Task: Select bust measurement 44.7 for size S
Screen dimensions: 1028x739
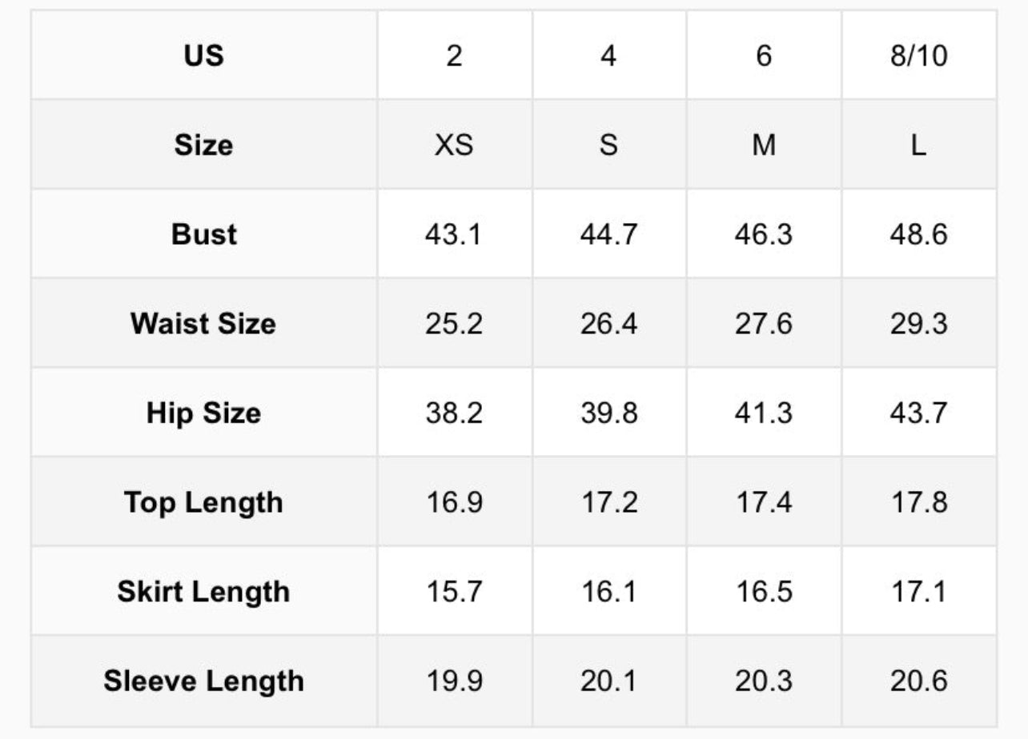Action: (x=608, y=234)
